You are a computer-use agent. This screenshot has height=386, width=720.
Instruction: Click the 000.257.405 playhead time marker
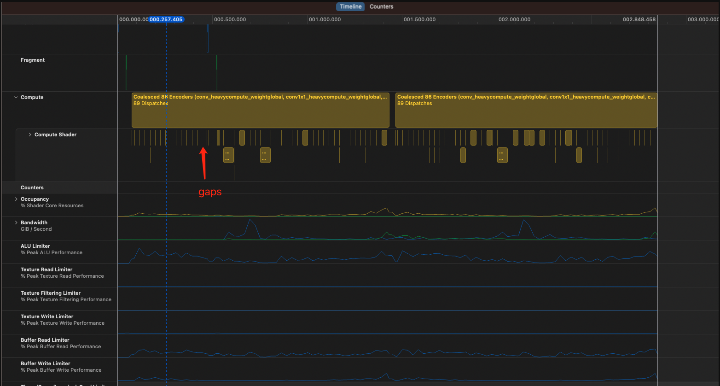point(166,19)
